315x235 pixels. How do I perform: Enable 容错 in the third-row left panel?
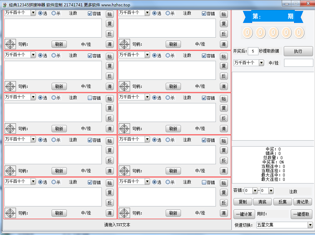90,98
